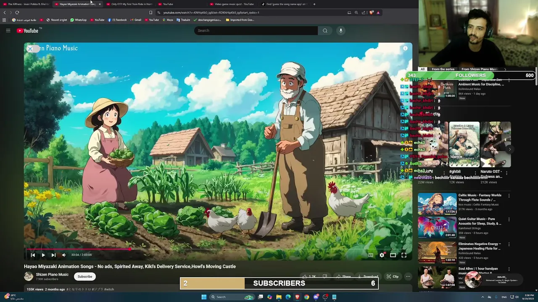Open the Imported from Google bookmarks folder
The width and height of the screenshot is (538, 302).
(x=240, y=20)
